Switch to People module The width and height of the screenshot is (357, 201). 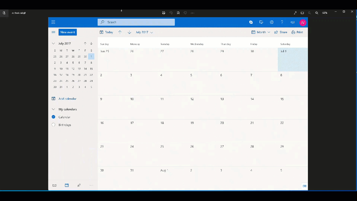[x=79, y=185]
